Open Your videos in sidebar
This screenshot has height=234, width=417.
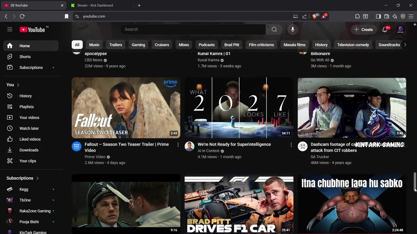31,117
